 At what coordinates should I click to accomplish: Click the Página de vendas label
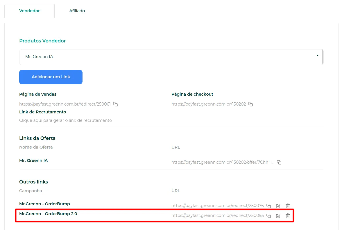click(38, 95)
